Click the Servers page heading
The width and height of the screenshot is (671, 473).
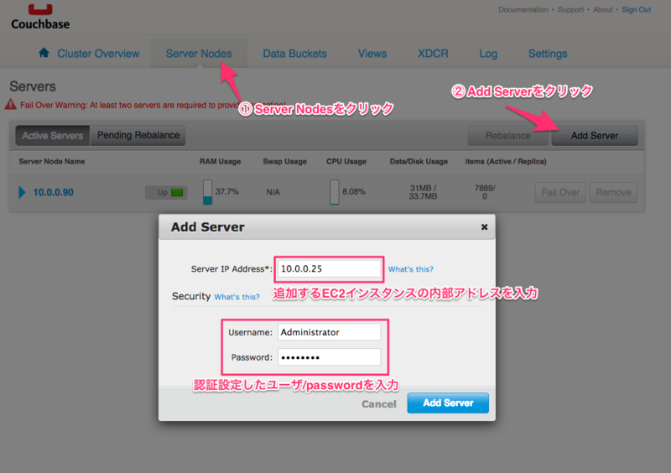click(x=33, y=86)
